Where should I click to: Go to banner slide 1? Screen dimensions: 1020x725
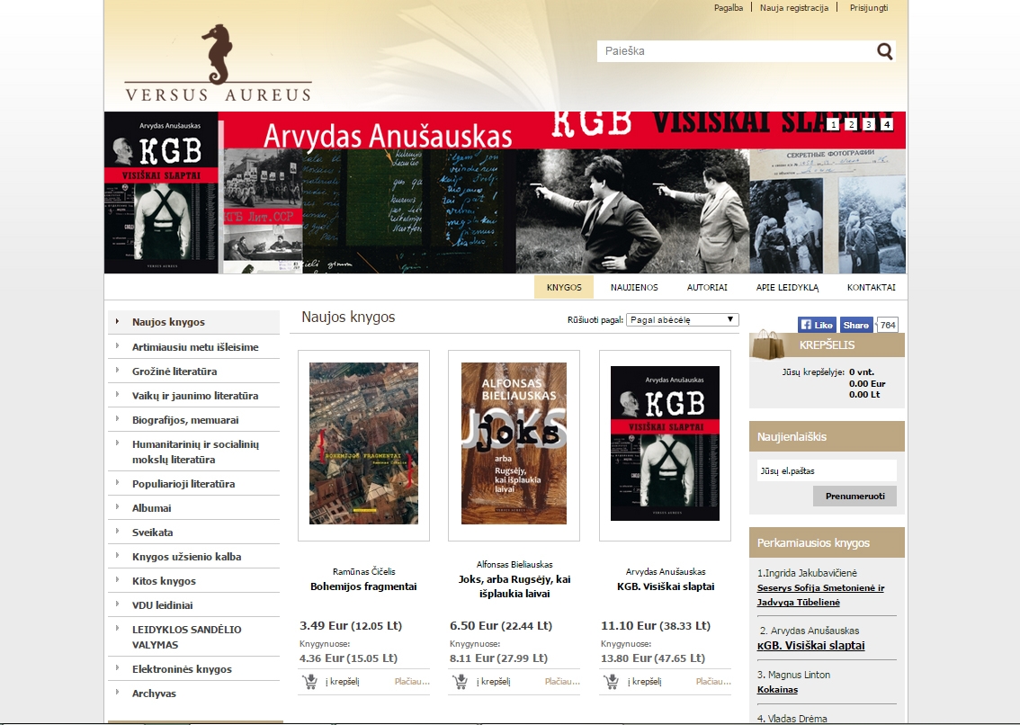point(833,124)
